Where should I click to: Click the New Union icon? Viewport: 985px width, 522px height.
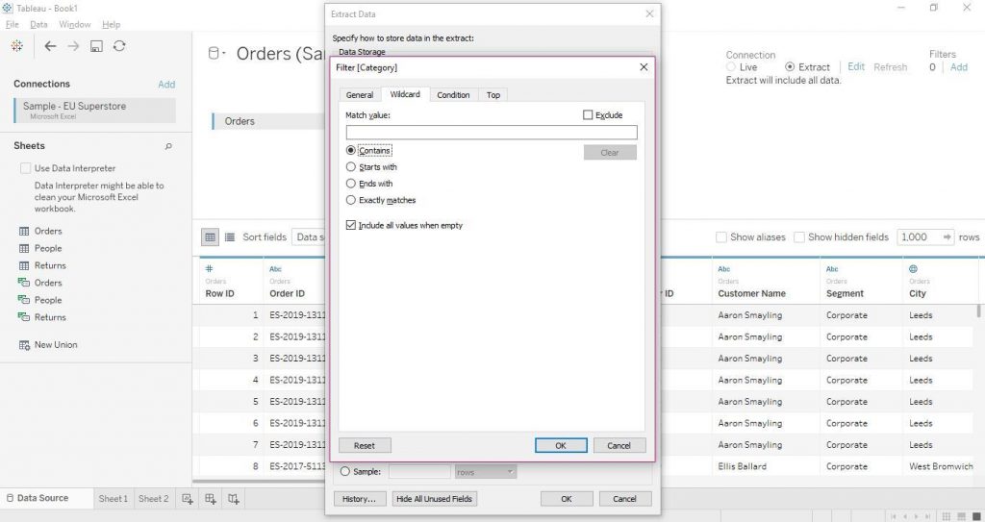pyautogui.click(x=24, y=345)
